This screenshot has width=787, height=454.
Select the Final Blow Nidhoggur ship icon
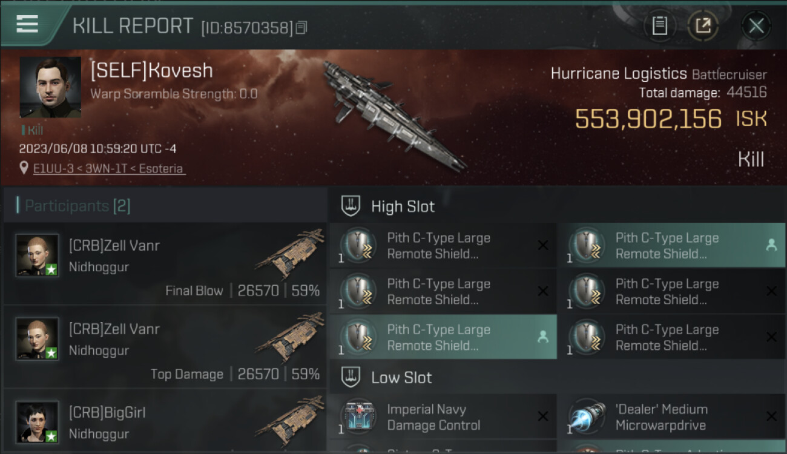tap(289, 254)
